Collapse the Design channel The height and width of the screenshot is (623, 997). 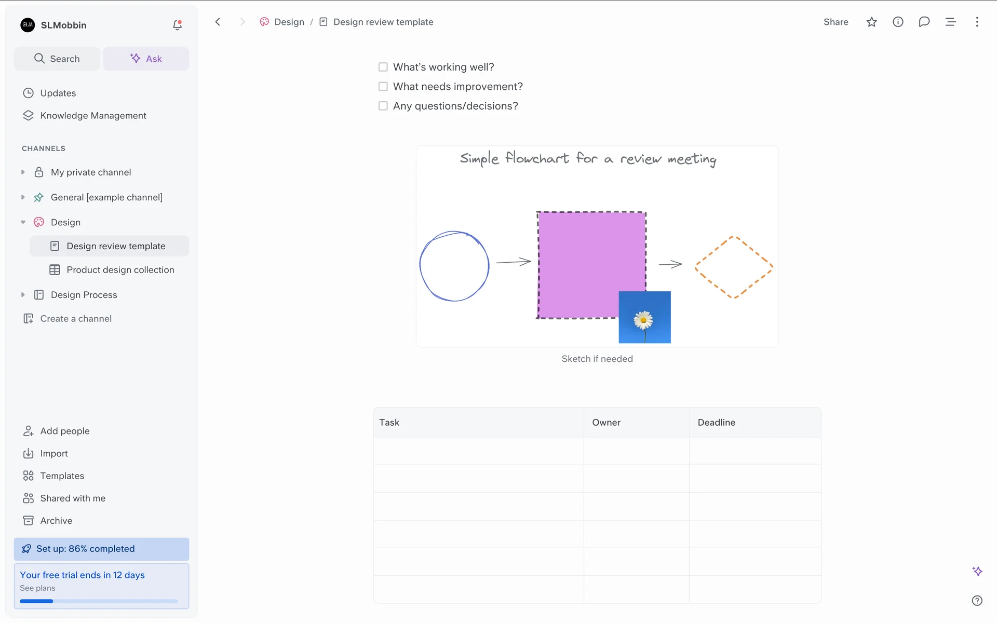click(x=23, y=222)
